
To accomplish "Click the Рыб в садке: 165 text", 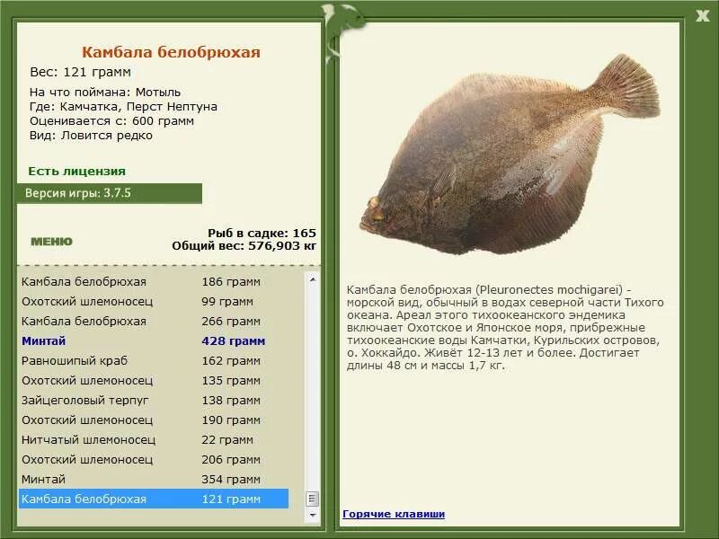I will [x=262, y=233].
